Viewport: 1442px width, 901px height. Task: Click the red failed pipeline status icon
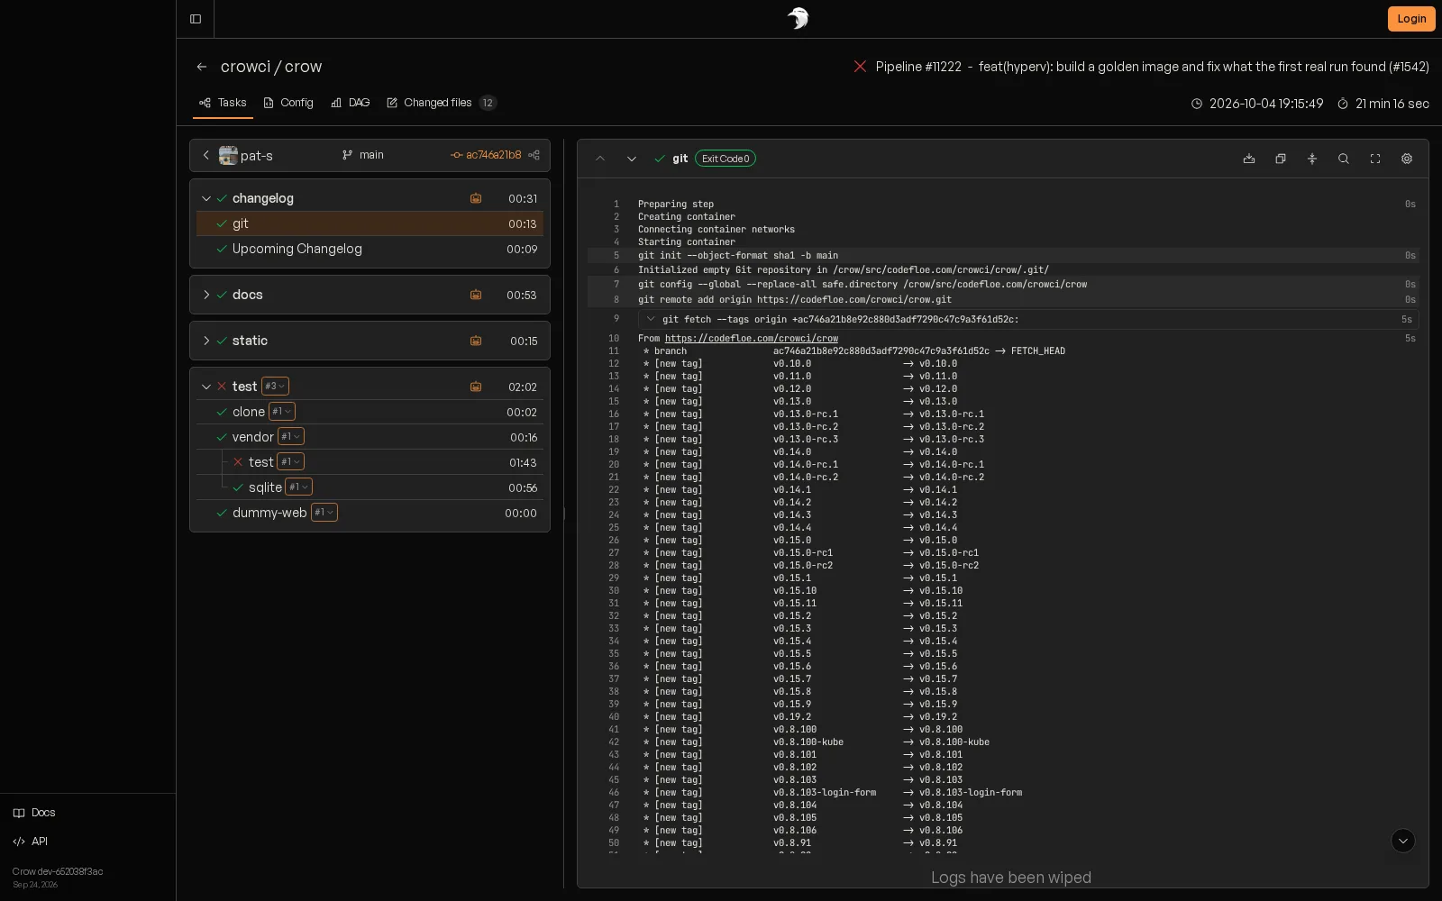[x=860, y=67]
